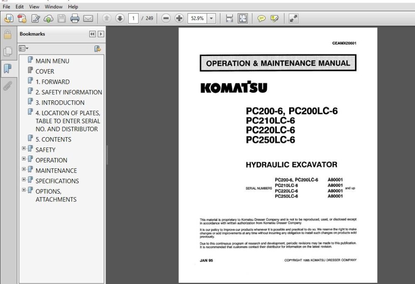
Task: Open the File menu
Action: click(6, 7)
